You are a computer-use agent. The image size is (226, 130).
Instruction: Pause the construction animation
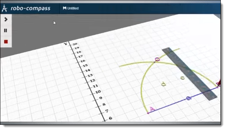(6, 31)
